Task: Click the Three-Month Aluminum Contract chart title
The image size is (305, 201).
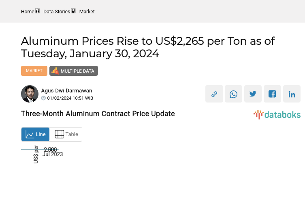Action: pos(98,114)
